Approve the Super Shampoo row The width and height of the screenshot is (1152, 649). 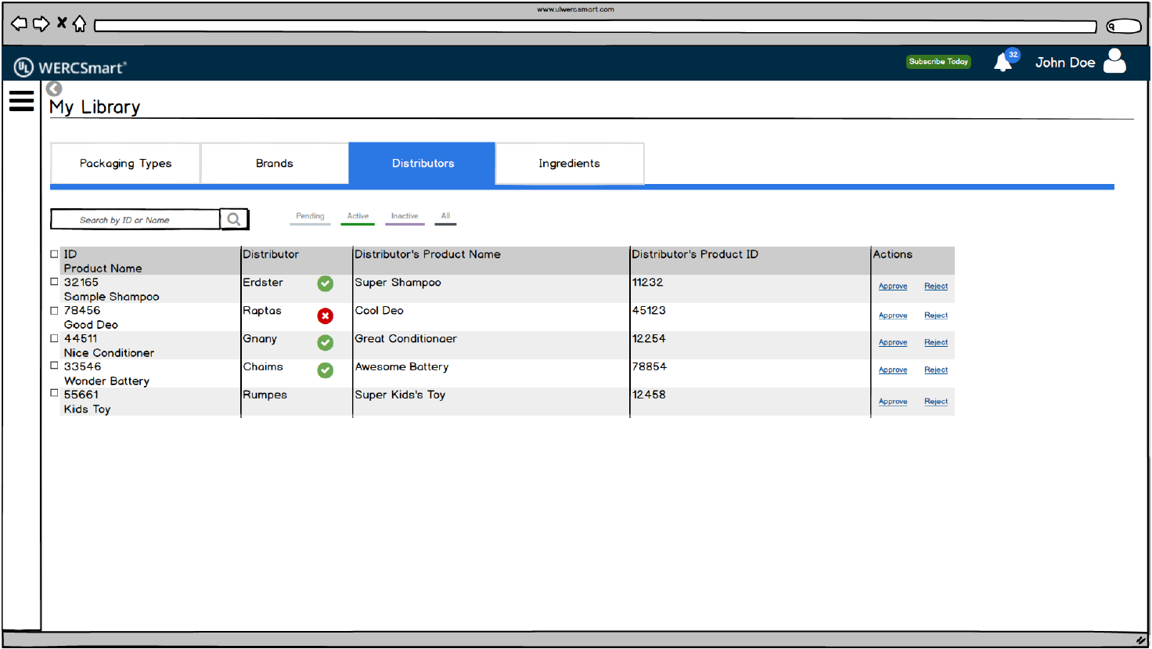892,287
